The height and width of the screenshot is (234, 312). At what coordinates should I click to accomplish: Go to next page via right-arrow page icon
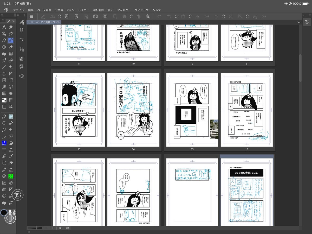(76, 16)
